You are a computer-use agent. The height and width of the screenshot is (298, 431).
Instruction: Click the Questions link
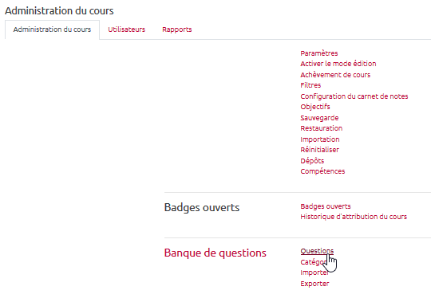coord(317,251)
